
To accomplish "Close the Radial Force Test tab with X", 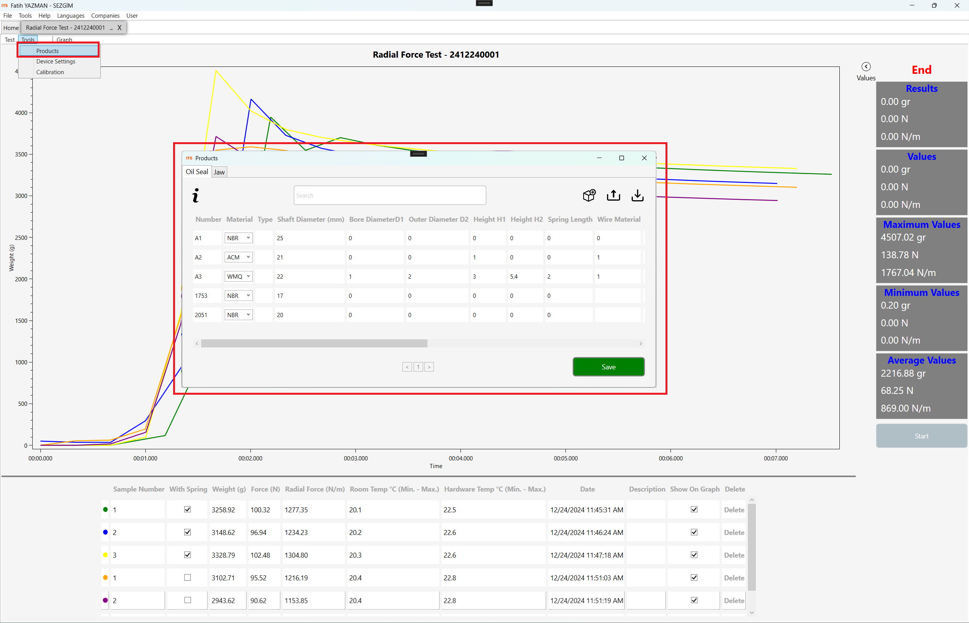I will coord(120,28).
